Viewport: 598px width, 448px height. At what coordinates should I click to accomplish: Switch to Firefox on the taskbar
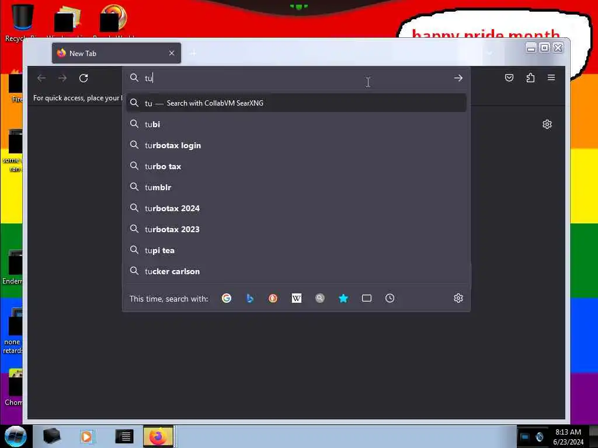point(158,436)
